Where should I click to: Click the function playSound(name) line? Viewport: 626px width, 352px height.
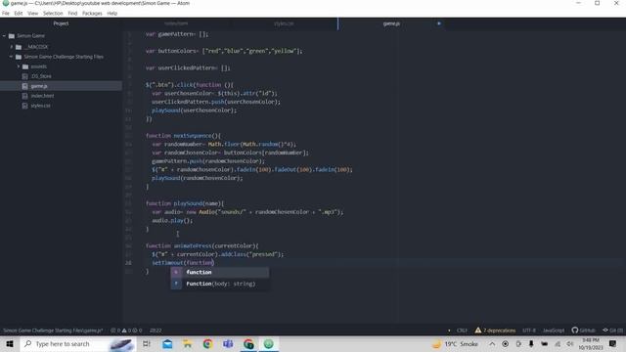coord(185,203)
